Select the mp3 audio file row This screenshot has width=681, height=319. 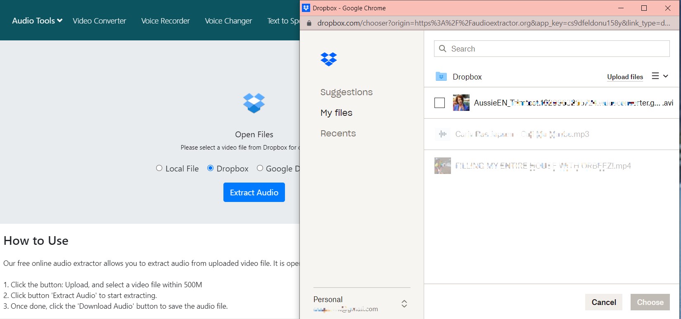[553, 134]
